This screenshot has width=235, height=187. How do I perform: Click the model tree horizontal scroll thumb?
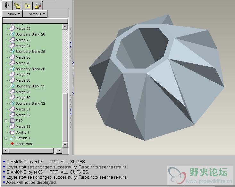coord(31,150)
